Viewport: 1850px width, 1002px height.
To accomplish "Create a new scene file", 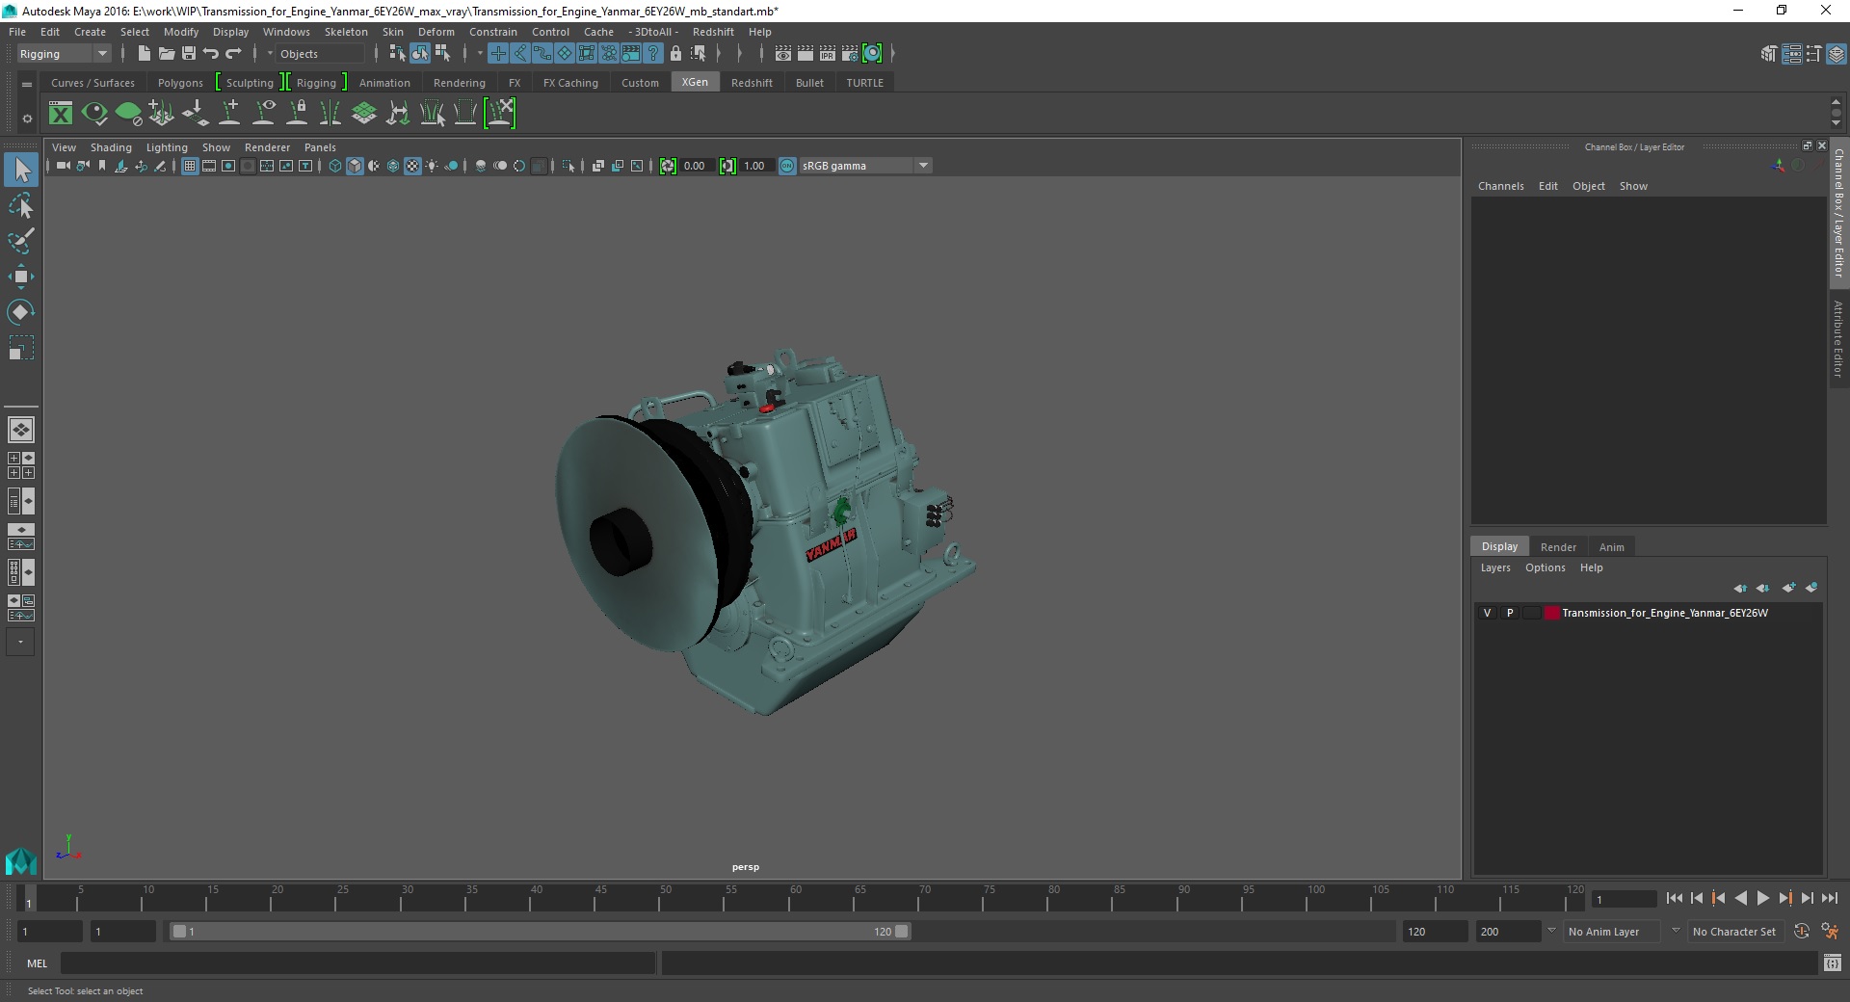I will tap(144, 54).
